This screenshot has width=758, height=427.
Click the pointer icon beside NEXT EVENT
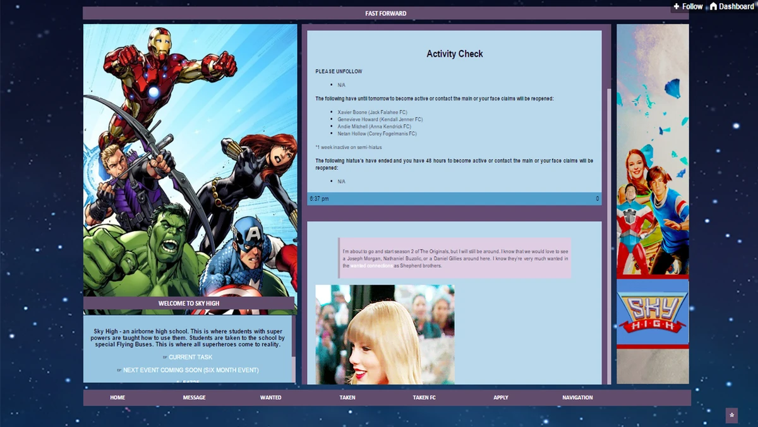coord(118,370)
